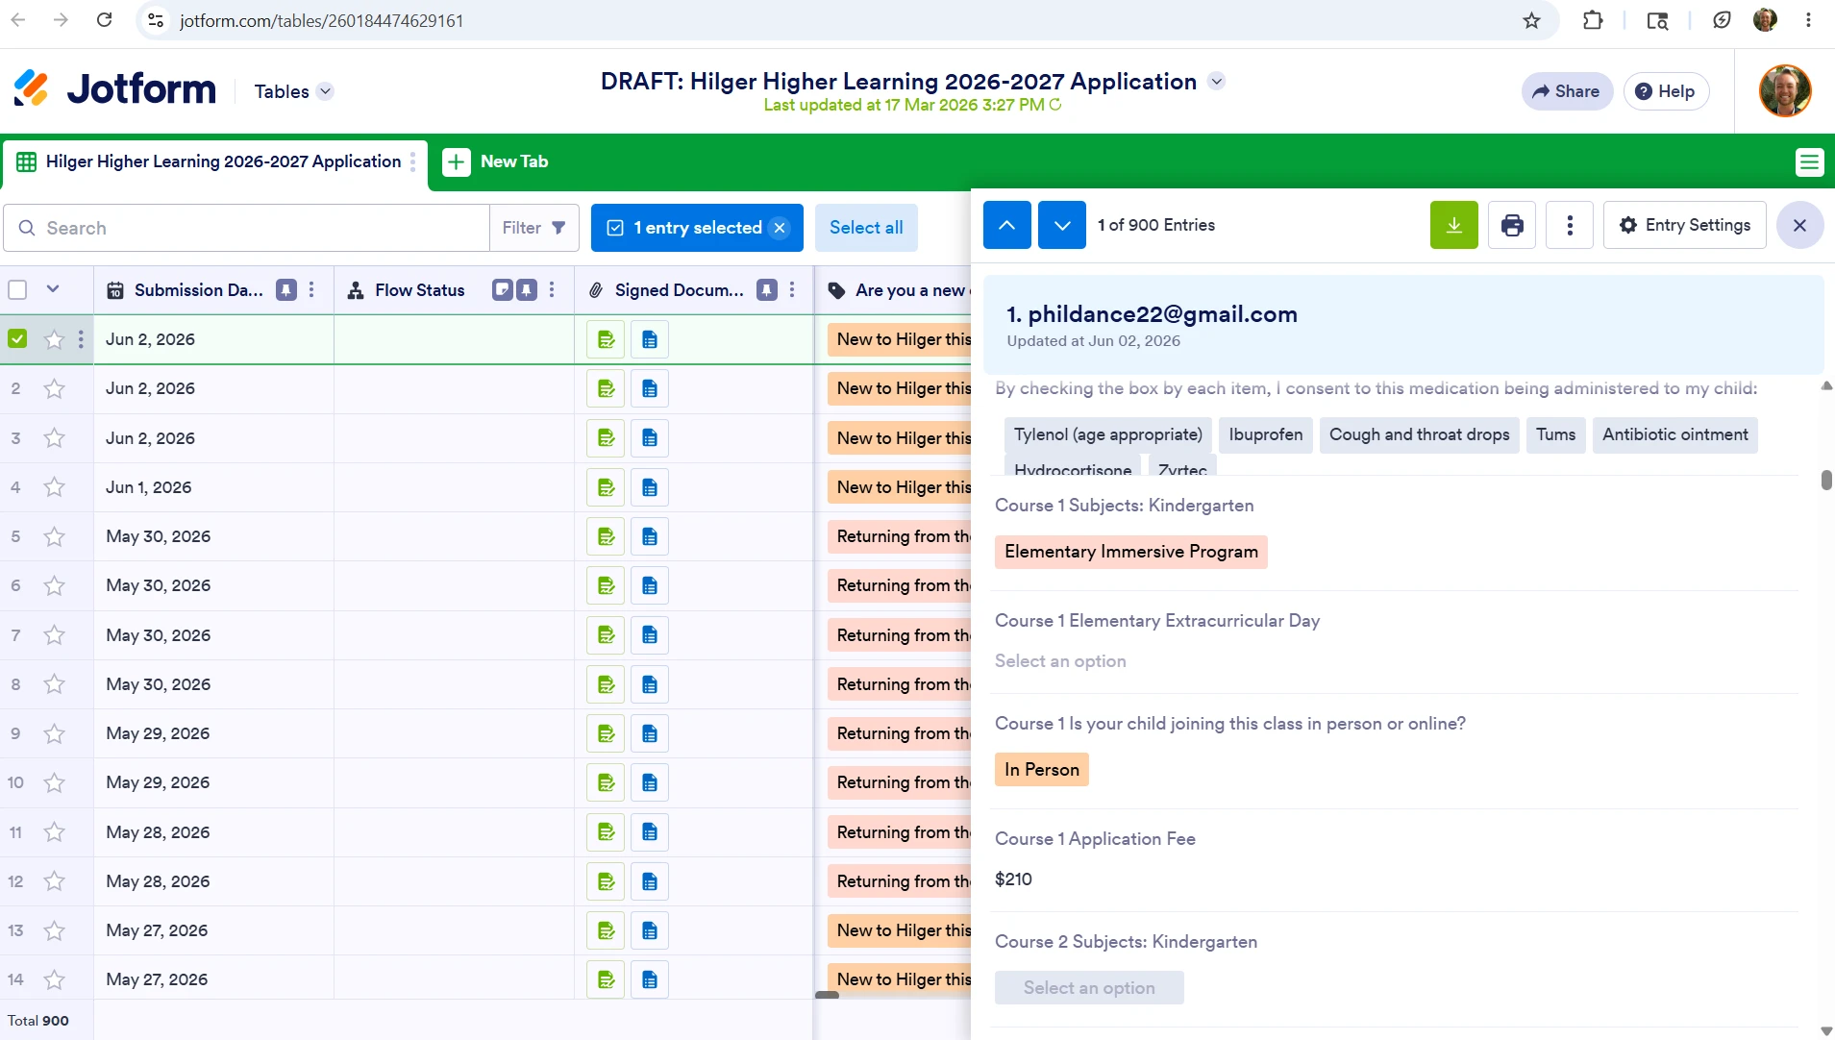Image resolution: width=1835 pixels, height=1040 pixels.
Task: Star the row 1 entry
Action: pyautogui.click(x=55, y=339)
